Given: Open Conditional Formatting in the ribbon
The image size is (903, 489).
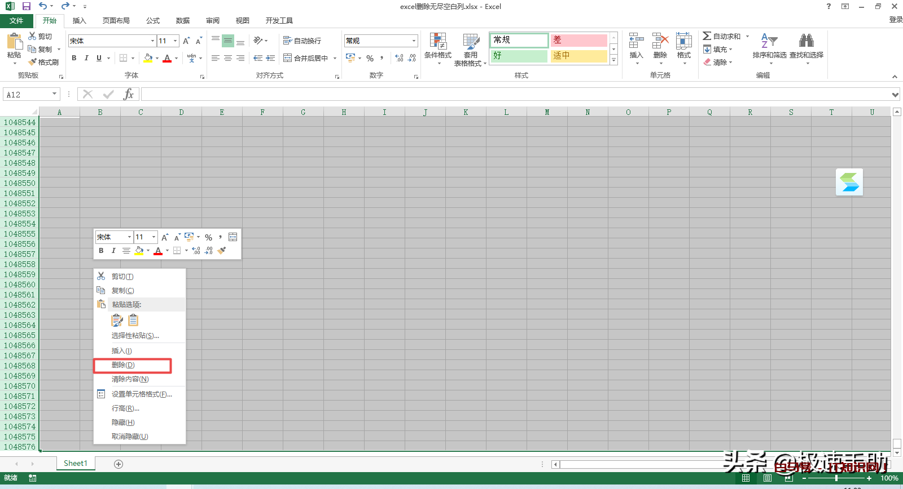Looking at the screenshot, I should (437, 45).
